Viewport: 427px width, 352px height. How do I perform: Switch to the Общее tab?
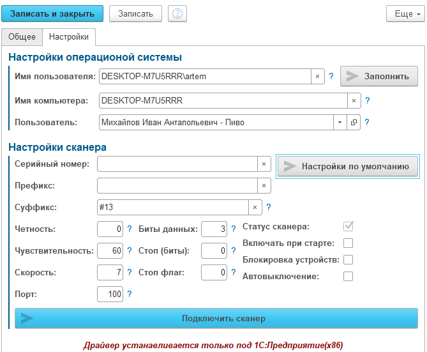click(x=22, y=37)
